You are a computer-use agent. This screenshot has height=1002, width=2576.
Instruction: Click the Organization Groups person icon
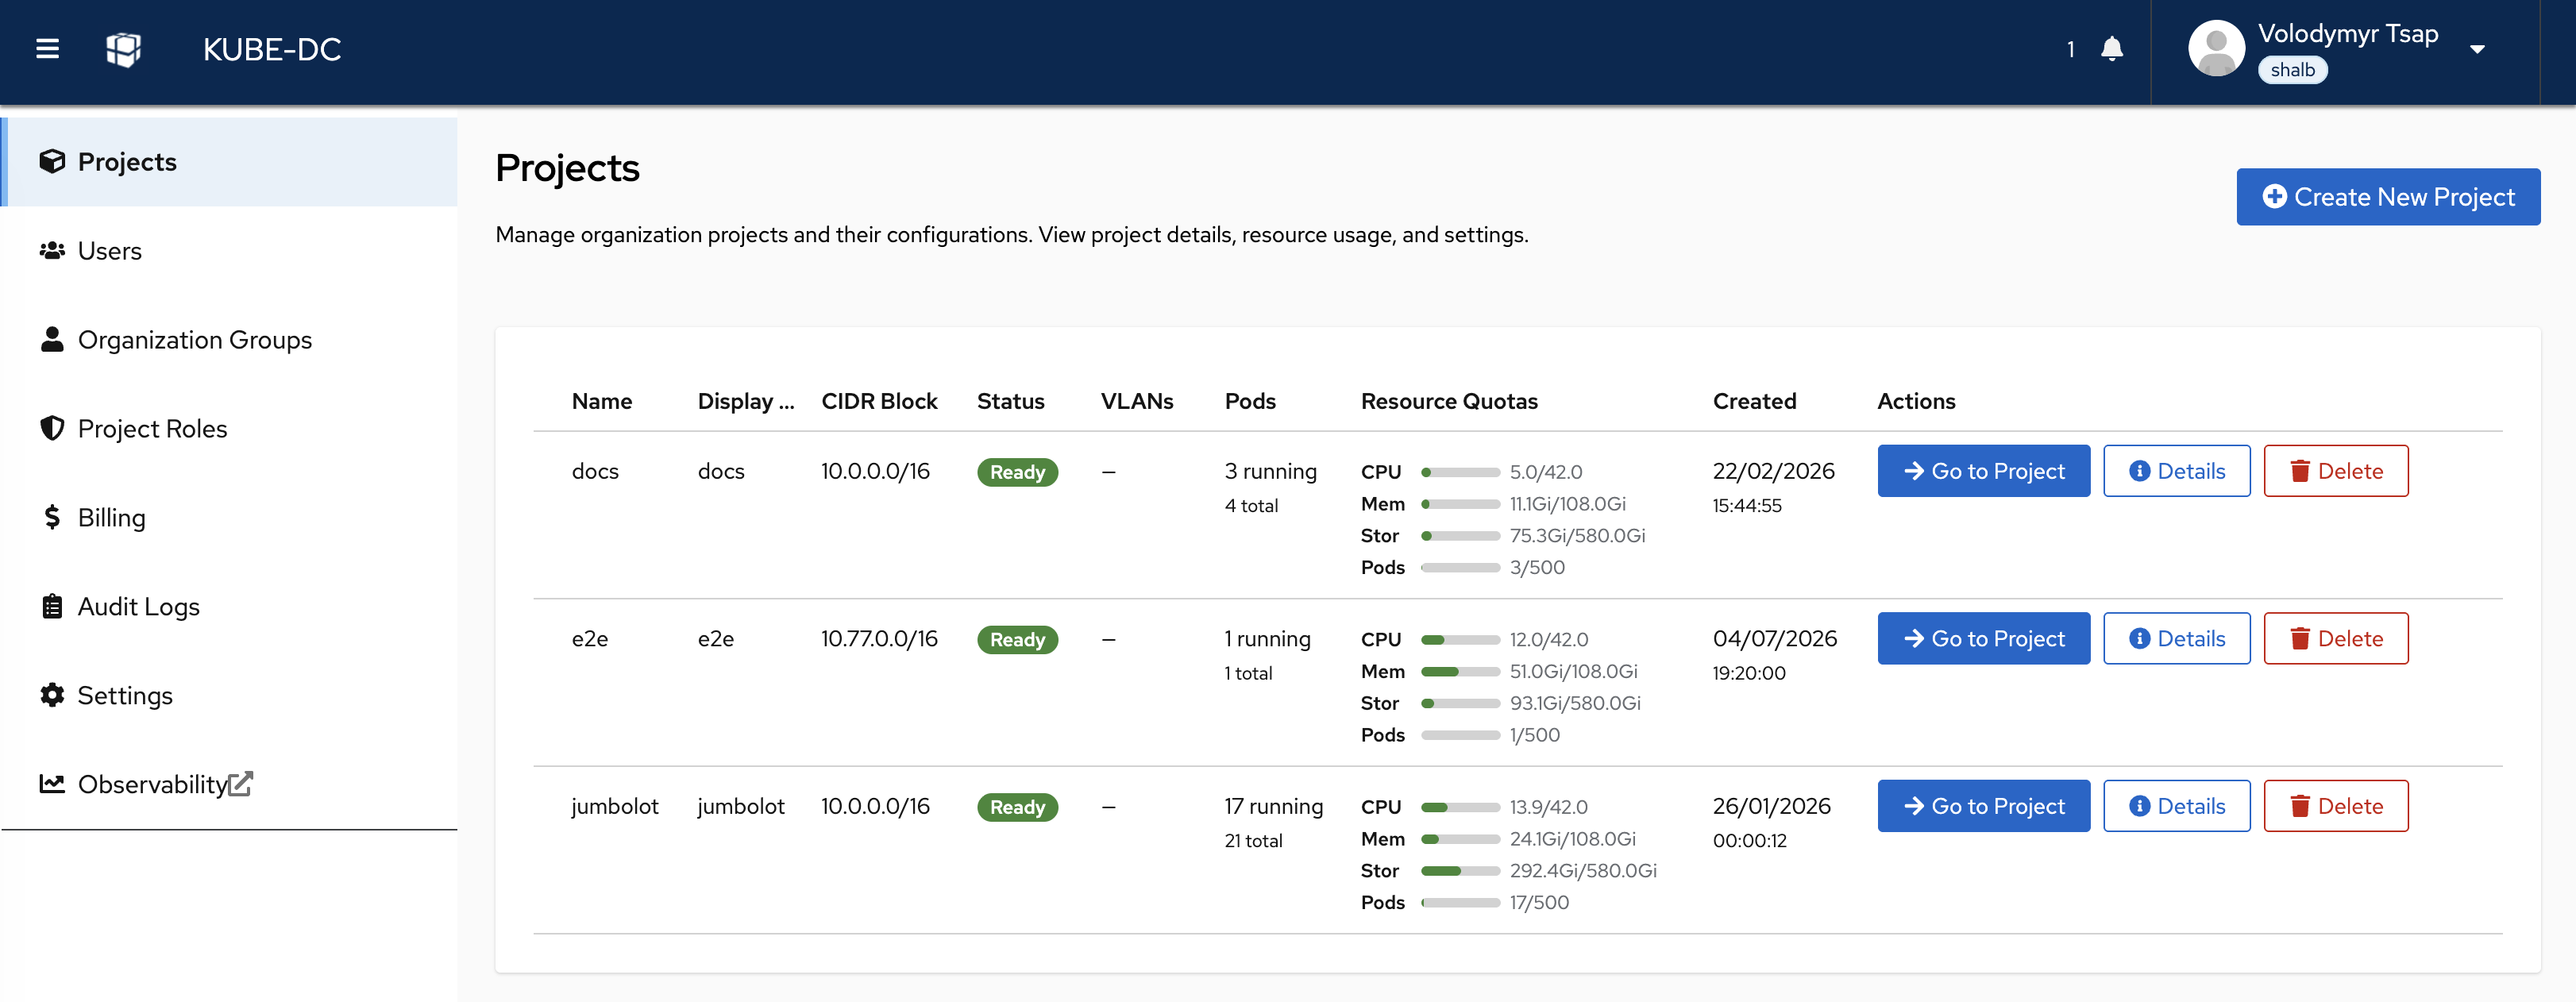coord(52,340)
